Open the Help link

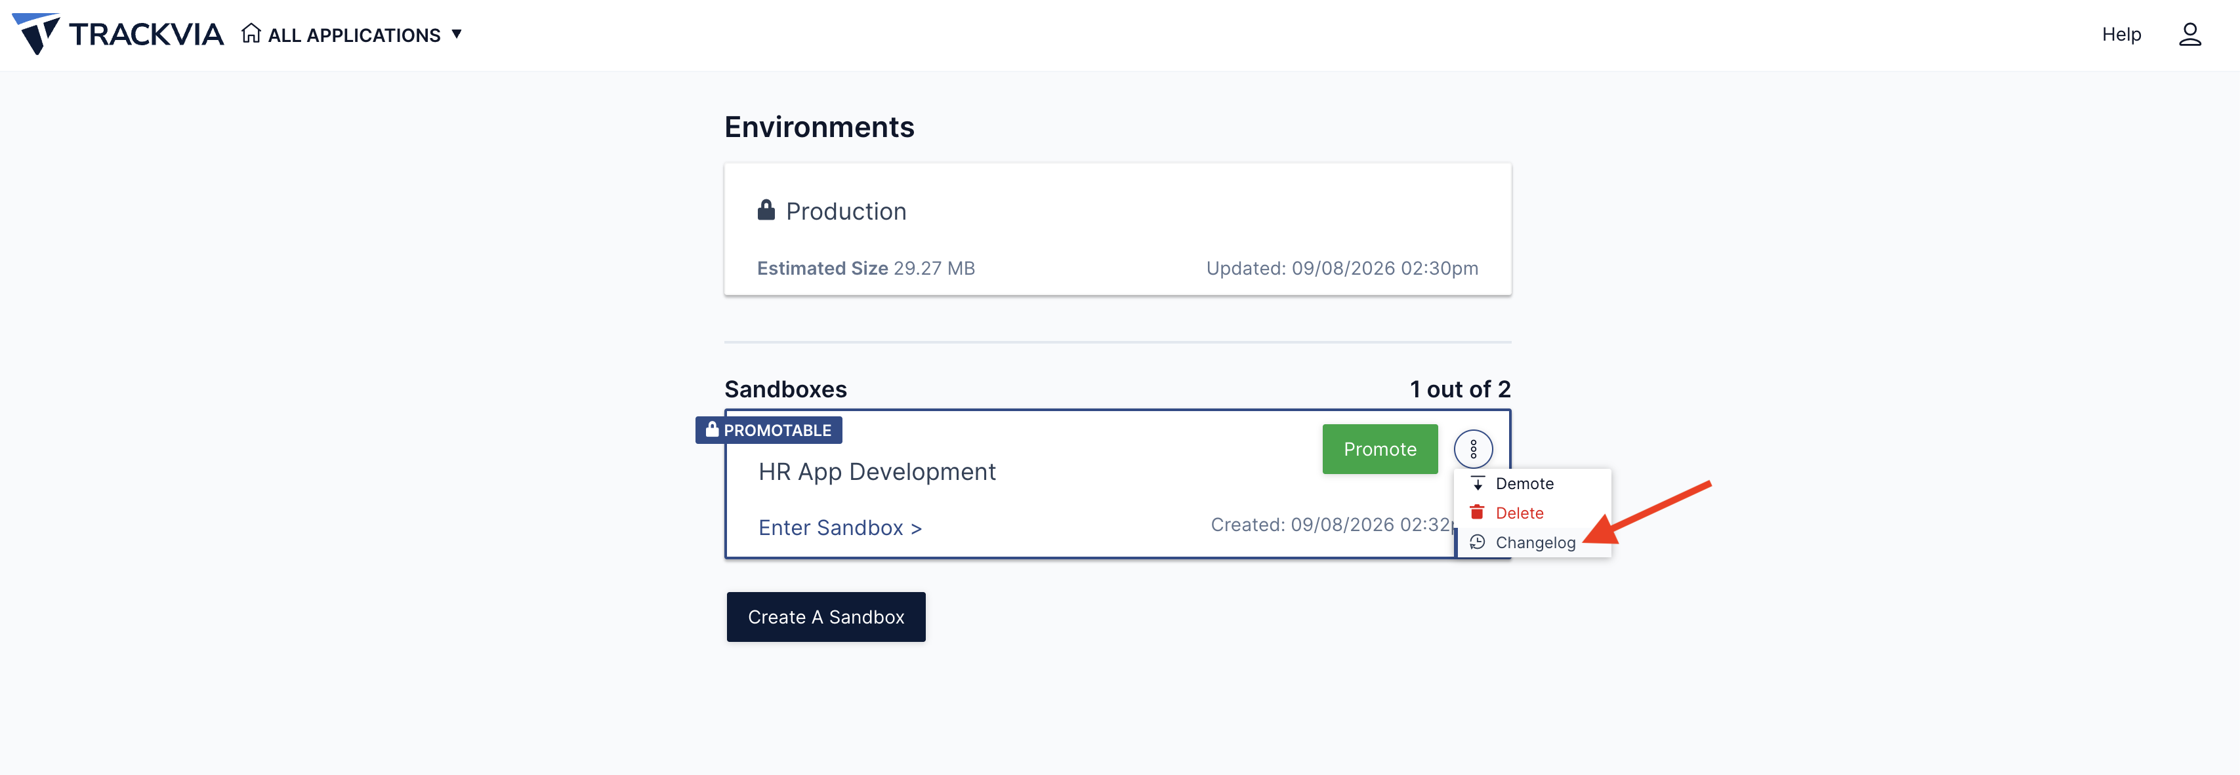(x=2121, y=34)
